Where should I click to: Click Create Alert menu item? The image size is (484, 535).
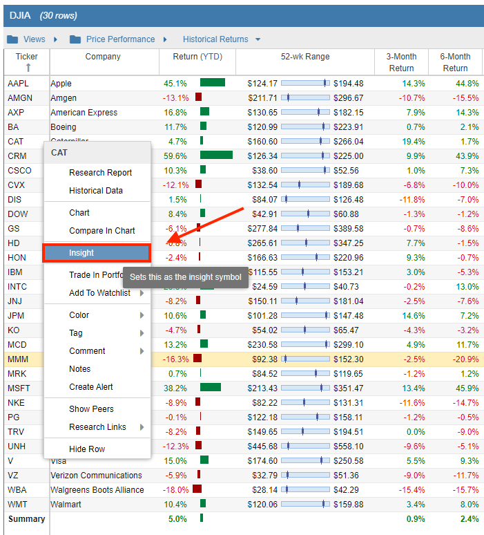(x=90, y=387)
